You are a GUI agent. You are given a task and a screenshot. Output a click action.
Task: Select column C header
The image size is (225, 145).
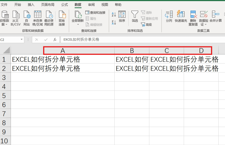click(x=167, y=51)
